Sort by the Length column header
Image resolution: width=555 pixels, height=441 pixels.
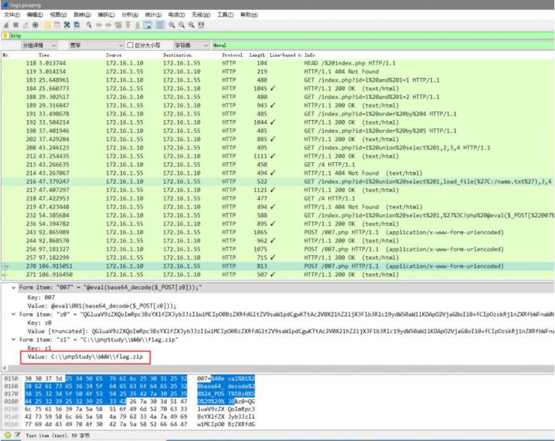tap(257, 55)
